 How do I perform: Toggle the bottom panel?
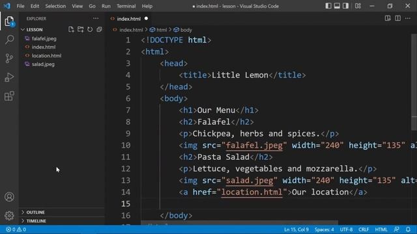click(x=337, y=6)
